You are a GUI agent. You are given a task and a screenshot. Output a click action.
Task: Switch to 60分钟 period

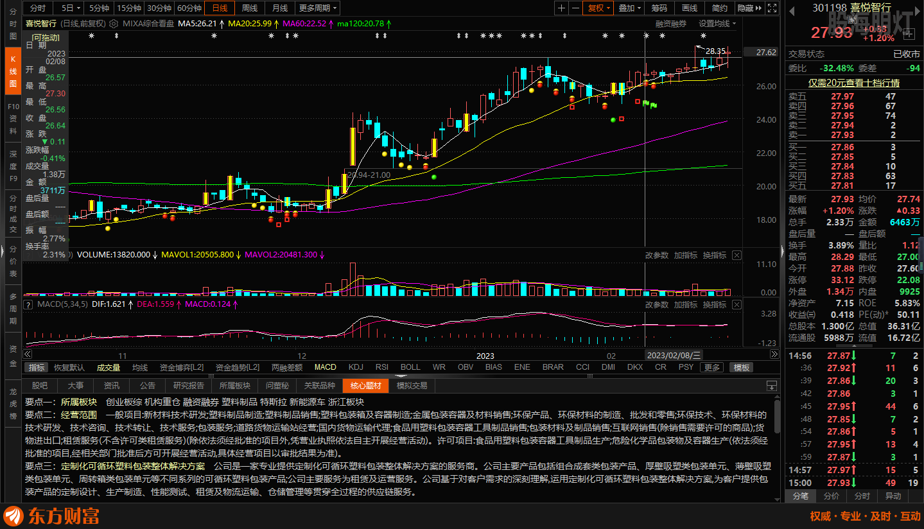point(189,8)
